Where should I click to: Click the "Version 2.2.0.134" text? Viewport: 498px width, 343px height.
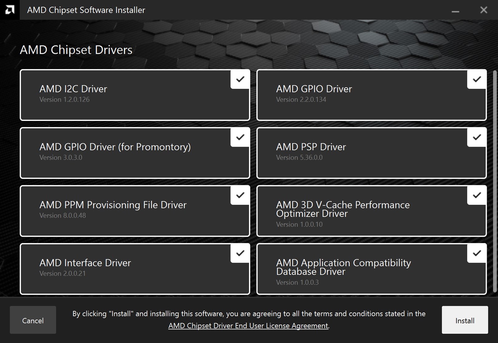click(301, 100)
